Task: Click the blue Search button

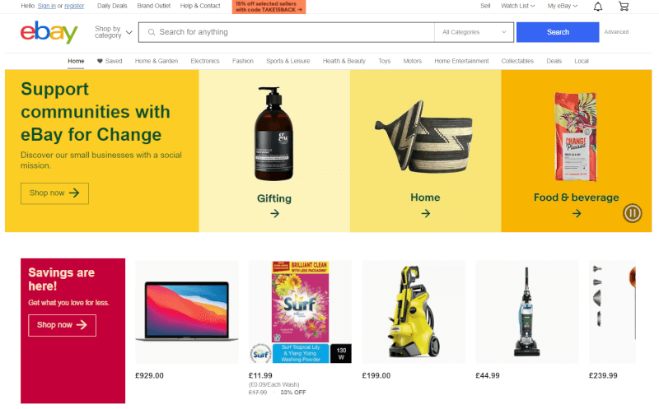Action: 558,32
